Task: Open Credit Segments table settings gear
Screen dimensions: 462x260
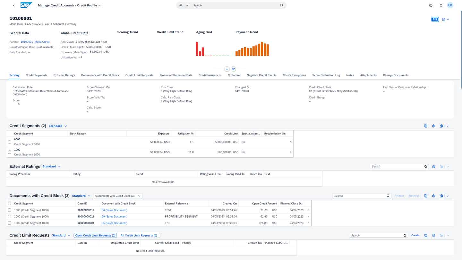Action: tap(433, 126)
